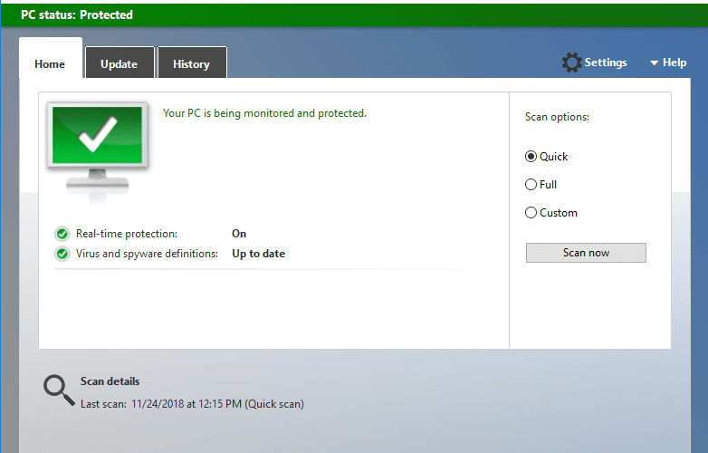
Task: Click the 'Scan options:' heading
Action: click(x=557, y=117)
